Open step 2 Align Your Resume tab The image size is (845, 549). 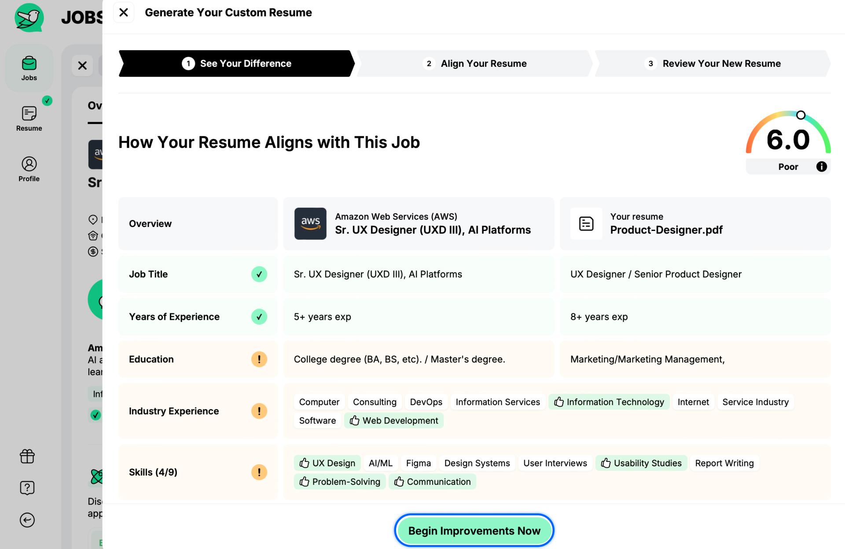point(474,63)
